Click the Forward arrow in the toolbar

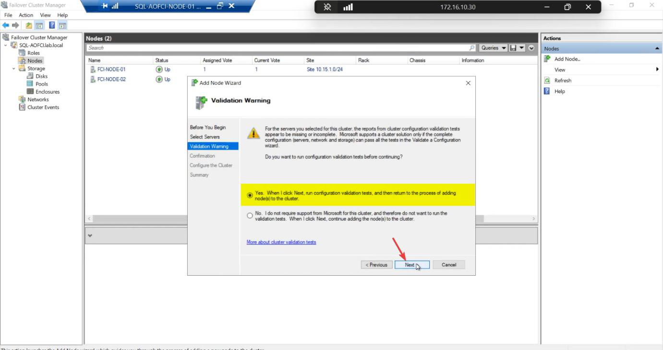click(x=15, y=25)
